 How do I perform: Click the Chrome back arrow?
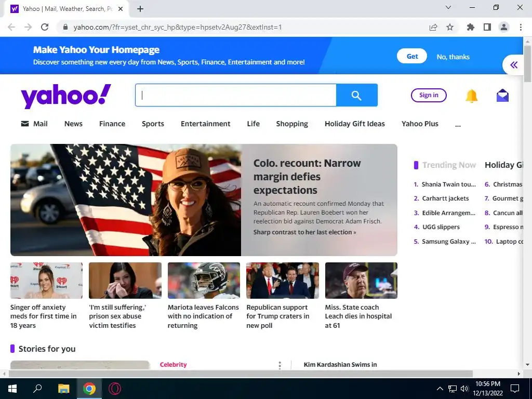pyautogui.click(x=11, y=27)
